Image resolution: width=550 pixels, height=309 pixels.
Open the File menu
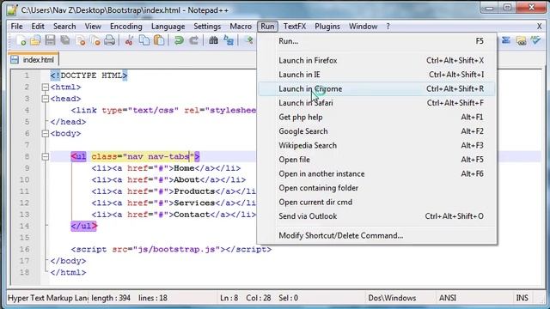(16, 27)
